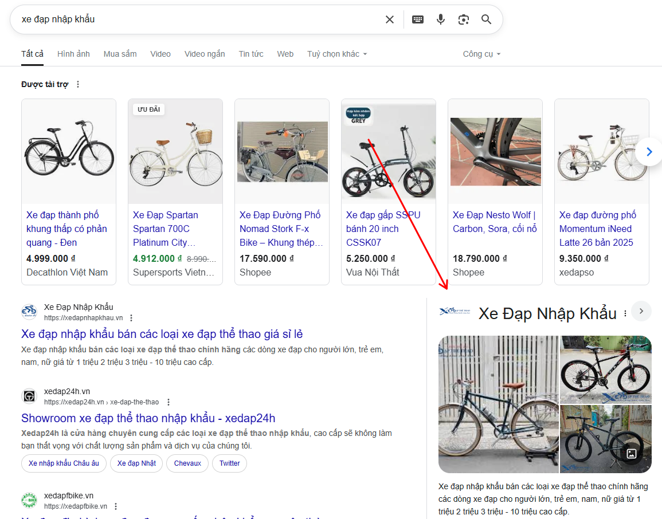Switch to the Mua sắm tab

[120, 54]
